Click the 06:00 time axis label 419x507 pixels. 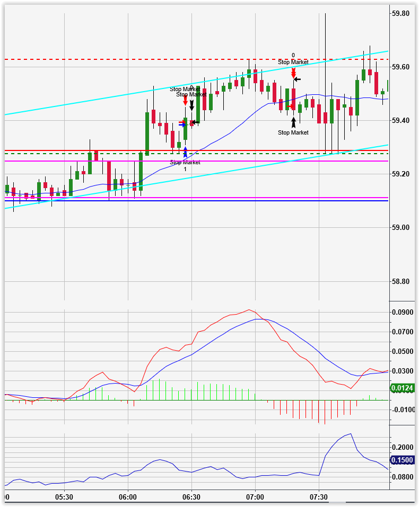click(x=128, y=496)
